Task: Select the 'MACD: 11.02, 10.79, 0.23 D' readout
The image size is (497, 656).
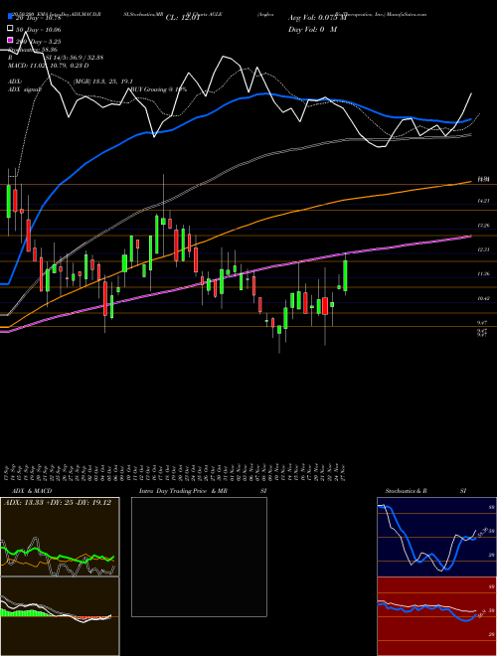Action: (48, 66)
